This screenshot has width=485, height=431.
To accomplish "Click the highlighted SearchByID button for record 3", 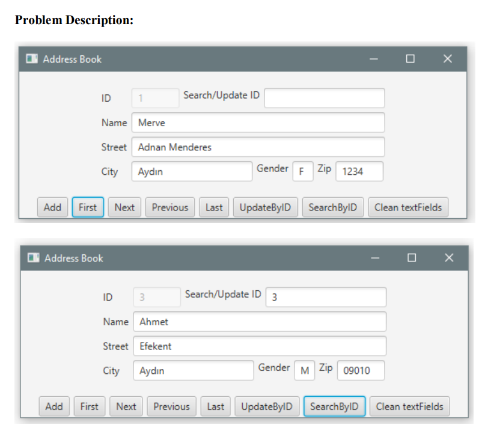I will point(334,406).
